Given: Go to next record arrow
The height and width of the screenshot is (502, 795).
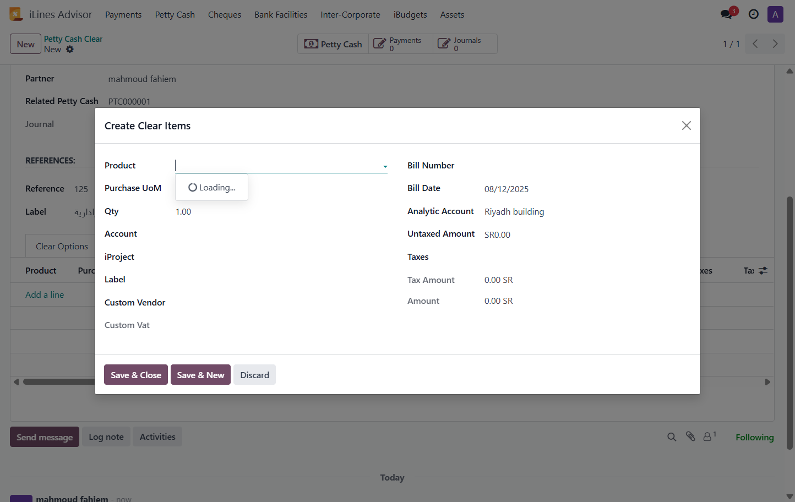Looking at the screenshot, I should point(775,44).
